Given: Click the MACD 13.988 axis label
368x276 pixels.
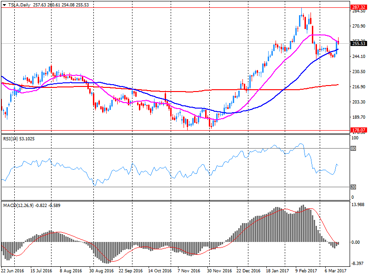Looking at the screenshot, I should 358,205.
